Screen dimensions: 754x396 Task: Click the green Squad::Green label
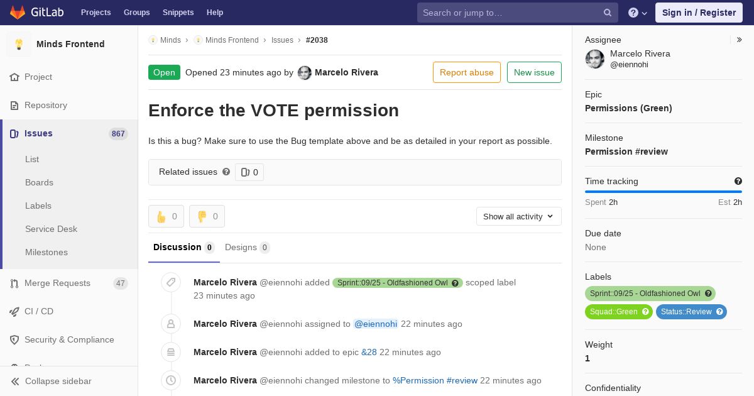pos(618,312)
